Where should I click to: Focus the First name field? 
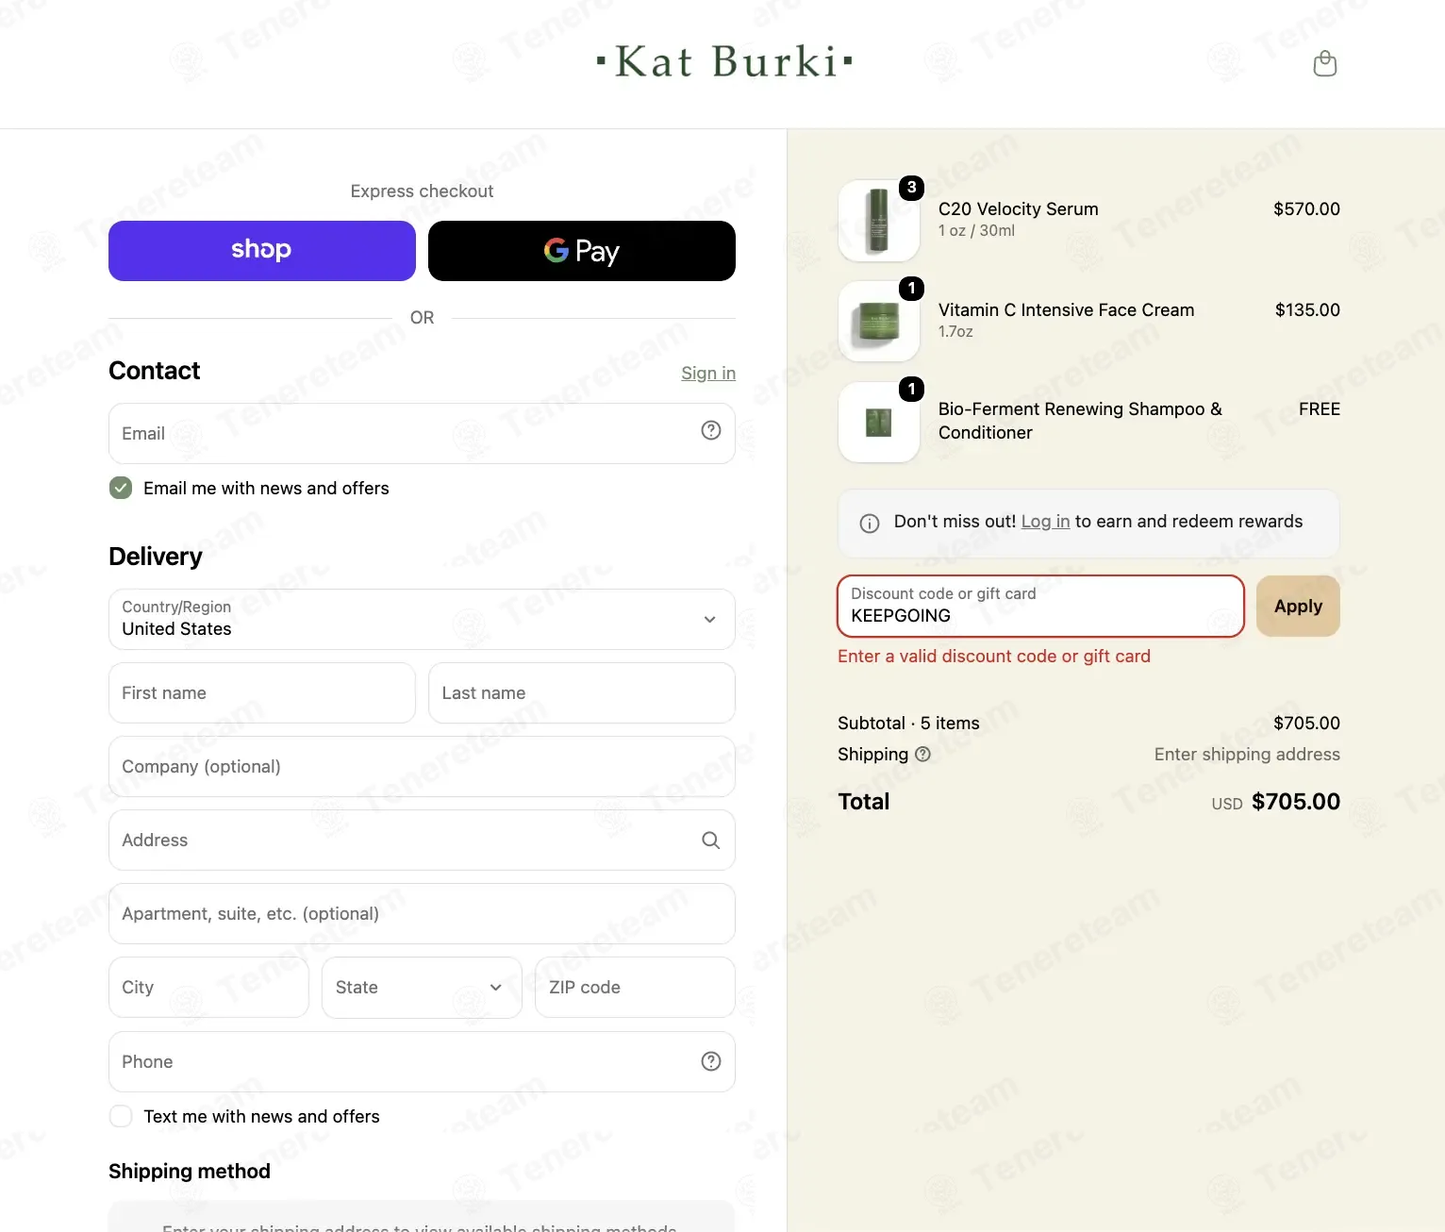[262, 692]
